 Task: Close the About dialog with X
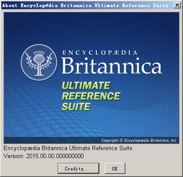tap(177, 5)
